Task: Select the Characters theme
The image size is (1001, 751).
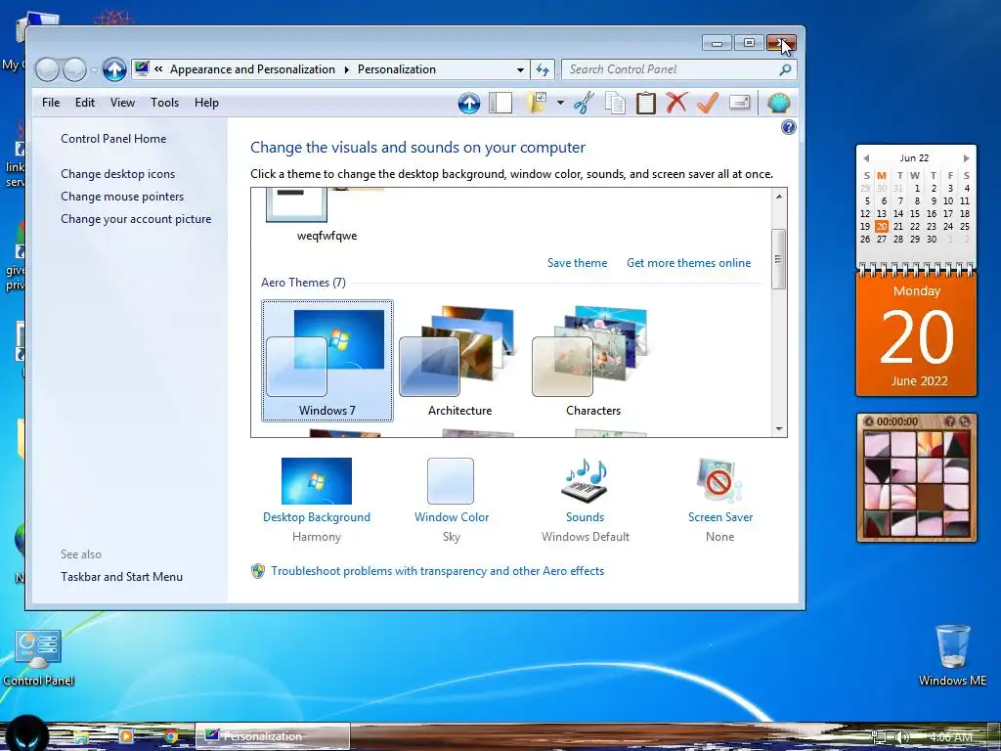Action: [593, 361]
